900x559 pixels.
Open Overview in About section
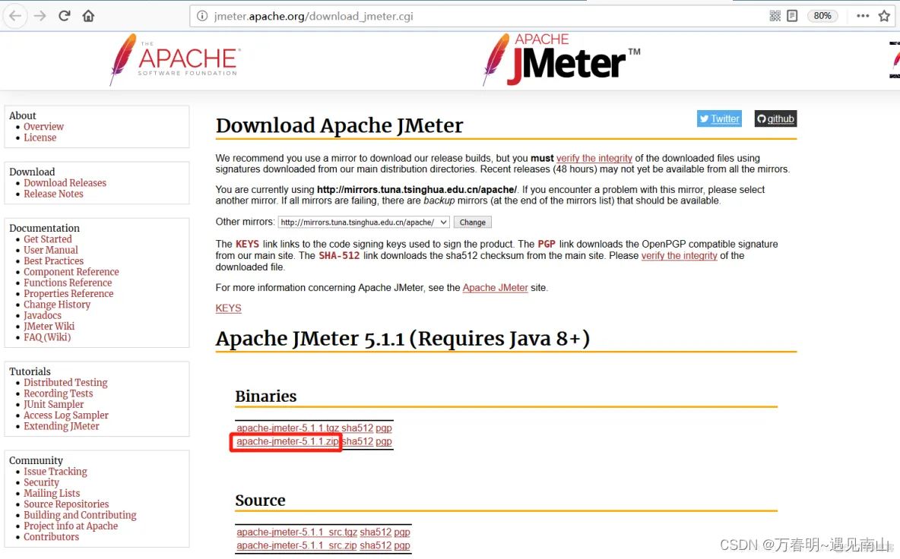[x=43, y=127]
